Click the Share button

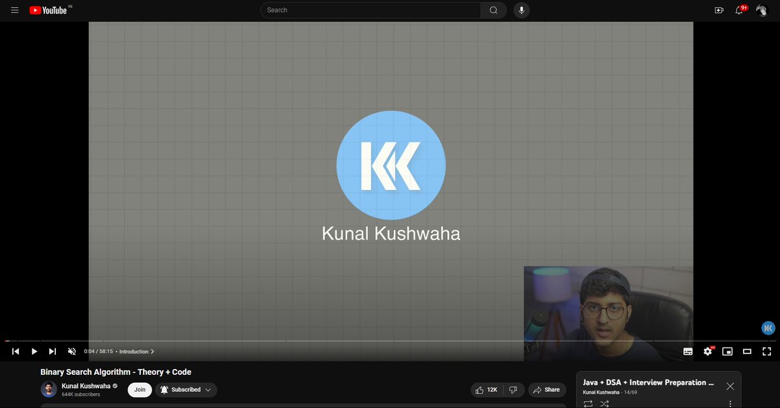pos(546,390)
